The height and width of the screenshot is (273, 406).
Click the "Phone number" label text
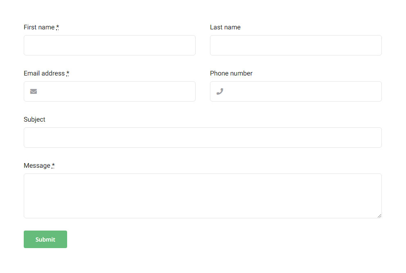click(231, 73)
